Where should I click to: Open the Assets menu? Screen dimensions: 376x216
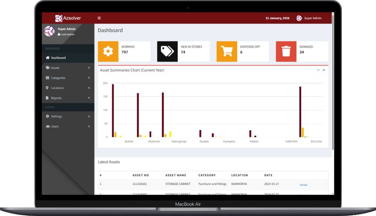[x=68, y=68]
